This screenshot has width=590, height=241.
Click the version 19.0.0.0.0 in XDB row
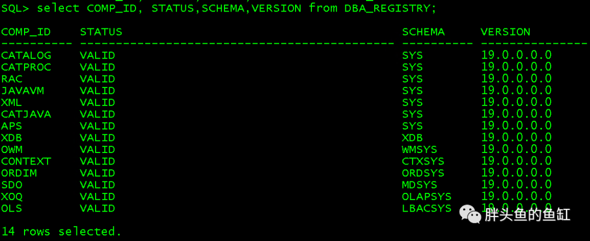[516, 138]
